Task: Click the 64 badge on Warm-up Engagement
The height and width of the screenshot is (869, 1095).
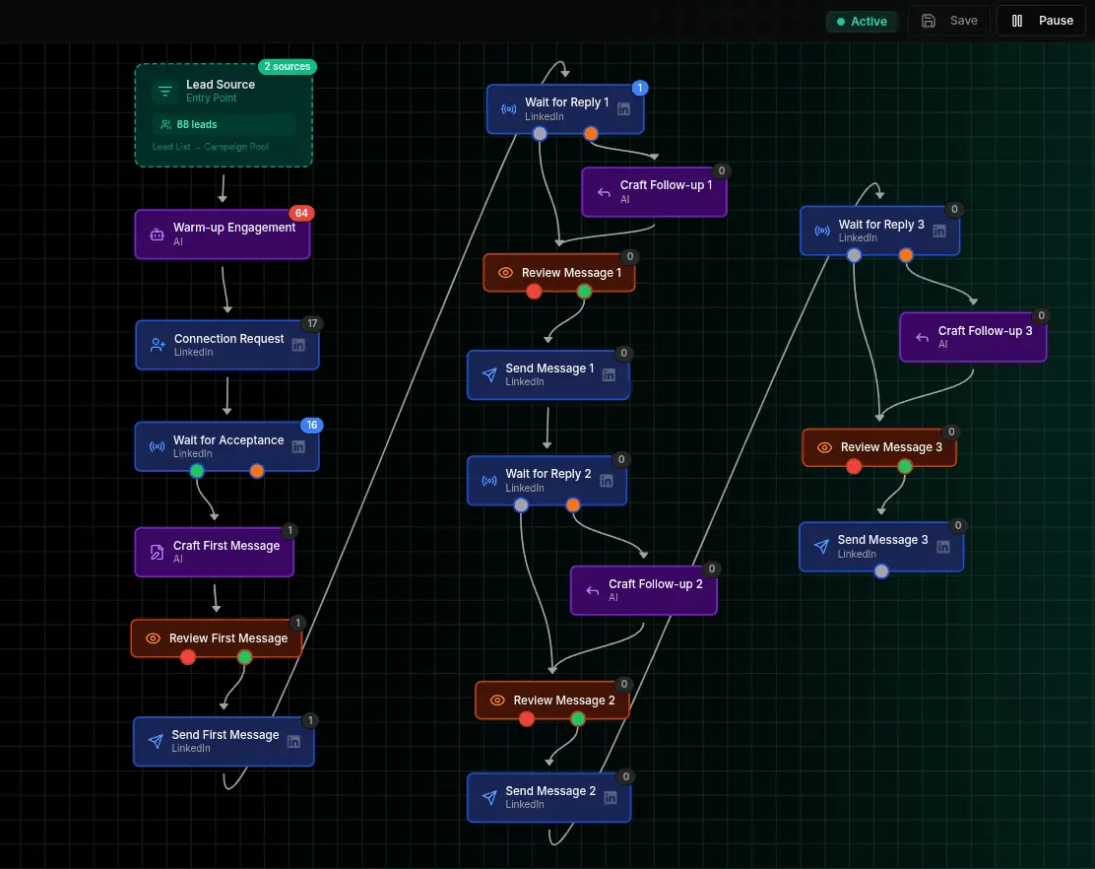Action: pyautogui.click(x=301, y=213)
